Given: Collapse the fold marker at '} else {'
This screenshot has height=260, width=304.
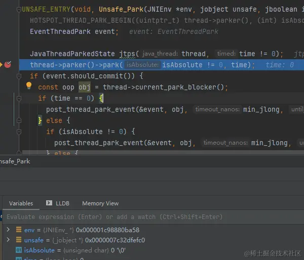Looking at the screenshot, I should 19,120.
